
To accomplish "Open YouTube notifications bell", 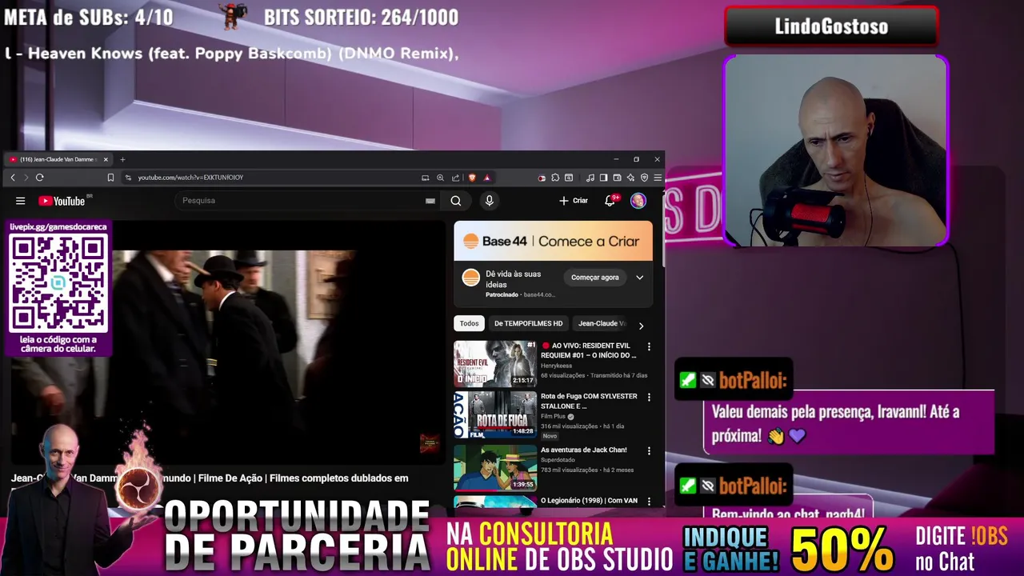I will pyautogui.click(x=610, y=201).
